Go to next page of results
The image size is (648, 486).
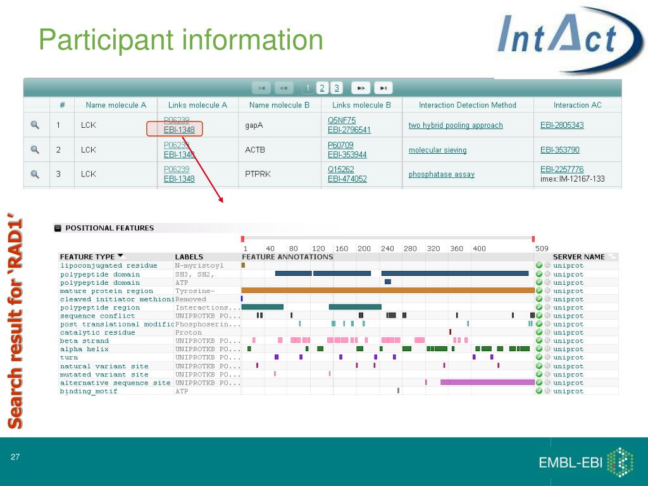361,88
